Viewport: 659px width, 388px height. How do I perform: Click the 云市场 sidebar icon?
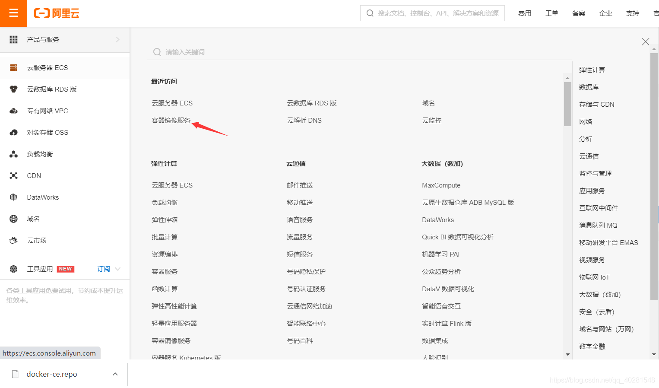[14, 240]
